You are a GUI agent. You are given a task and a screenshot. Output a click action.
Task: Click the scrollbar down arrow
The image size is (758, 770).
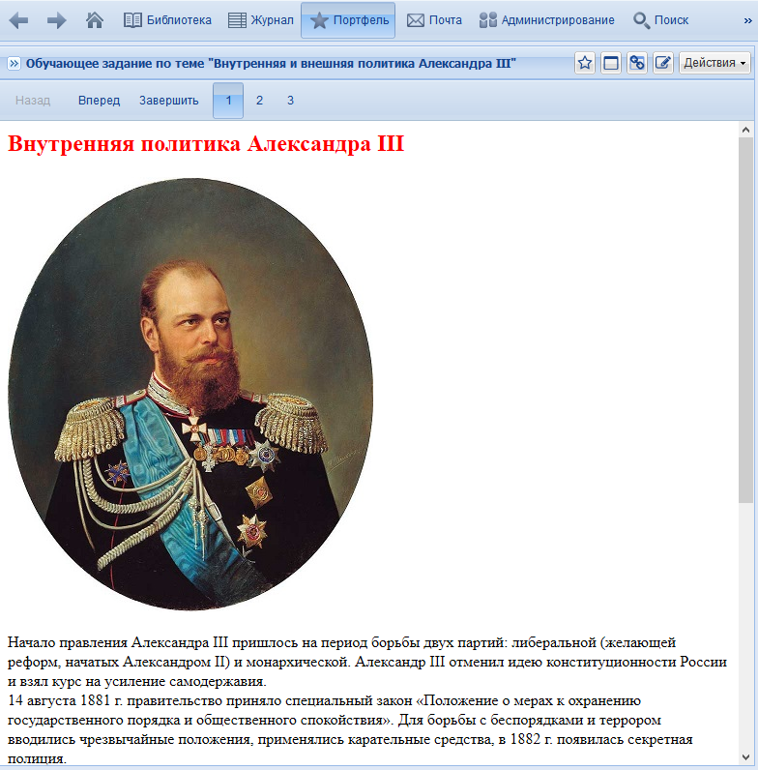745,757
